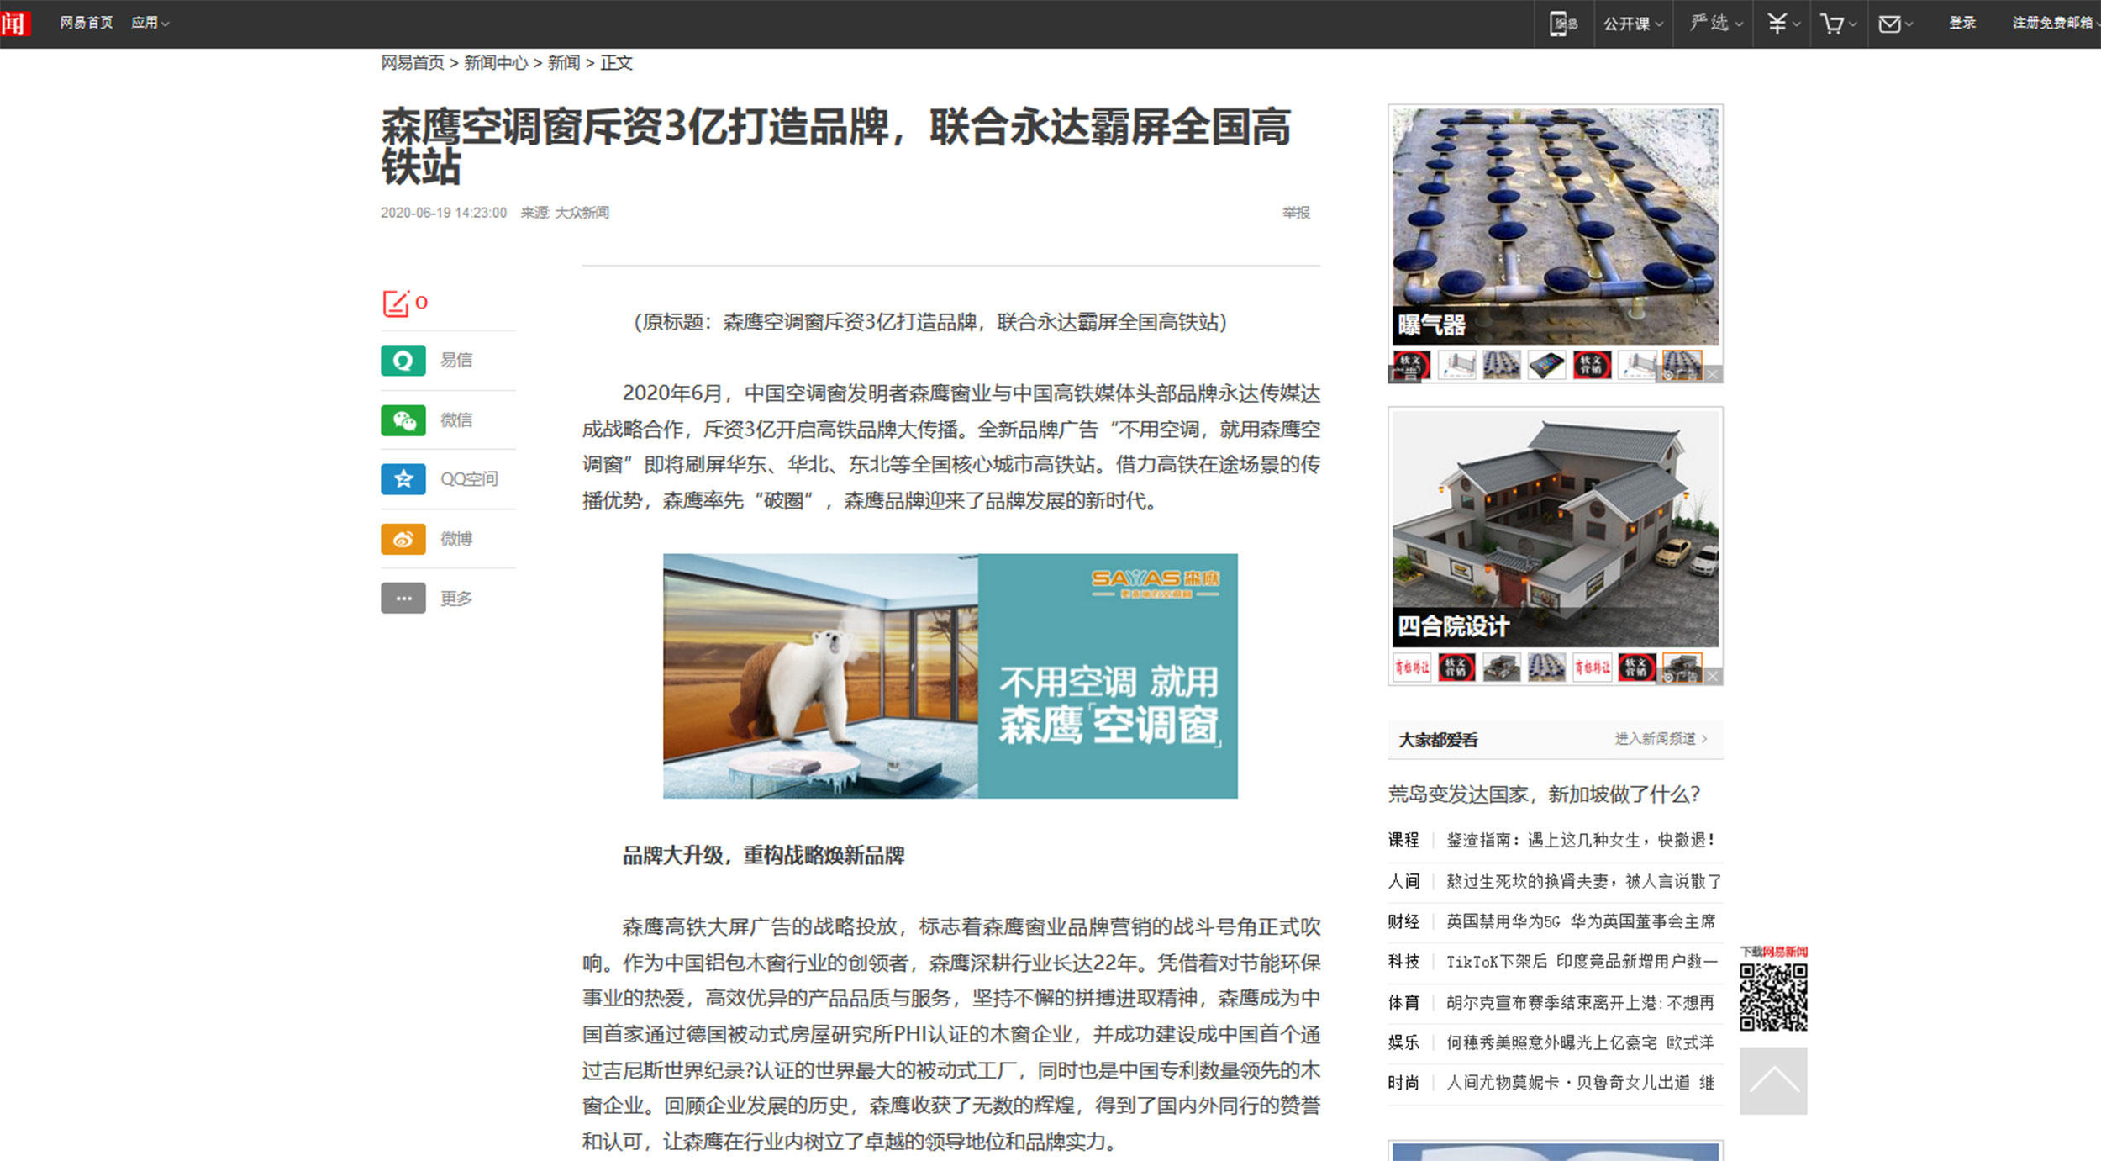Select highlighted last thumbnail under 曝气器 ad
2101x1161 pixels.
pos(1682,366)
